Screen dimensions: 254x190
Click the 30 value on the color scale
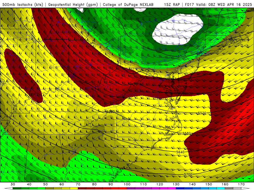13,184
